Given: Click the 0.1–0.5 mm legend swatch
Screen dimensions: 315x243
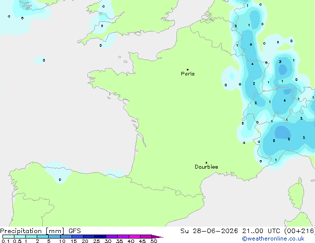Looking at the screenshot, I should pos(8,237).
